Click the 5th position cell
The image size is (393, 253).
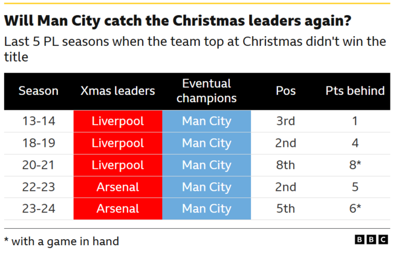coord(285,209)
